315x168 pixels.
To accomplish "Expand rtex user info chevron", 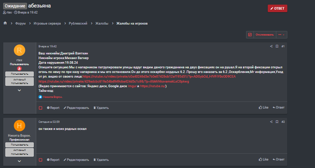I will 19,90.
